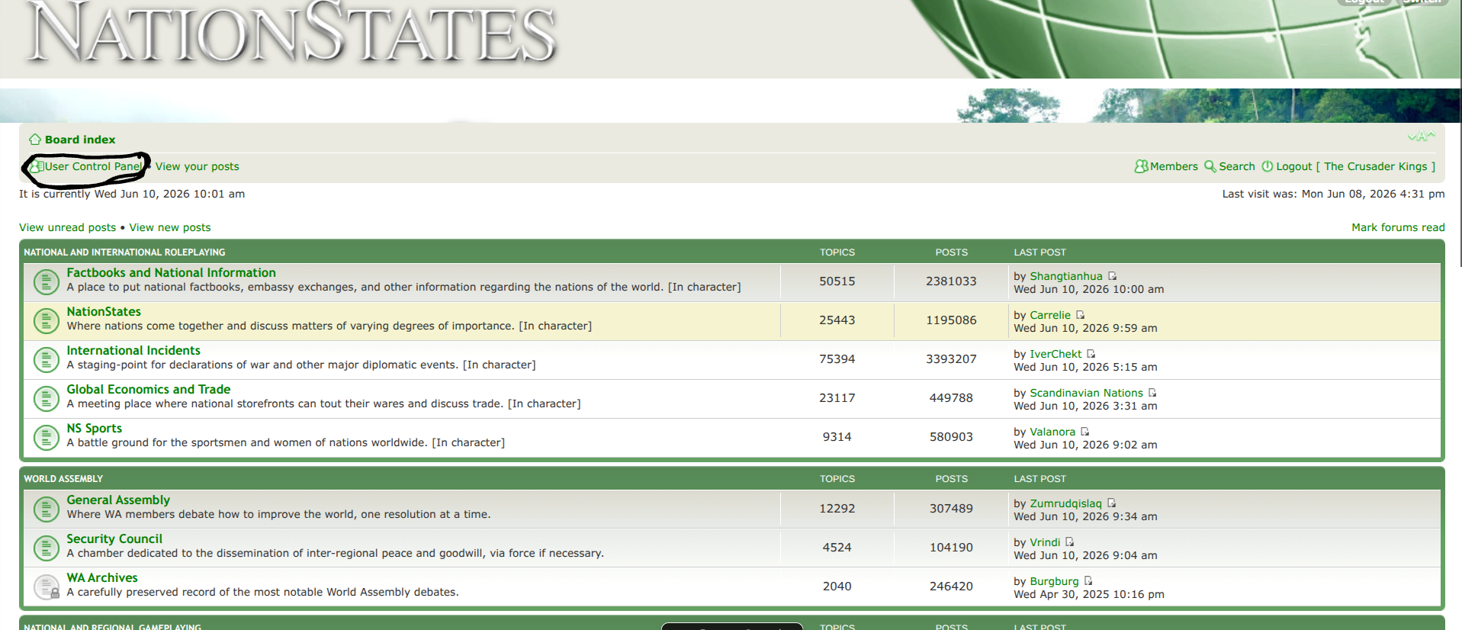The image size is (1462, 630).
Task: View latest post icon beside Scandinavian Nations
Action: (x=1152, y=393)
